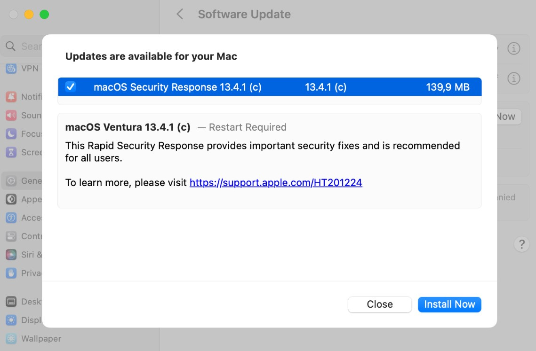Open the Notifications bell icon in sidebar
This screenshot has width=536, height=351.
[11, 97]
